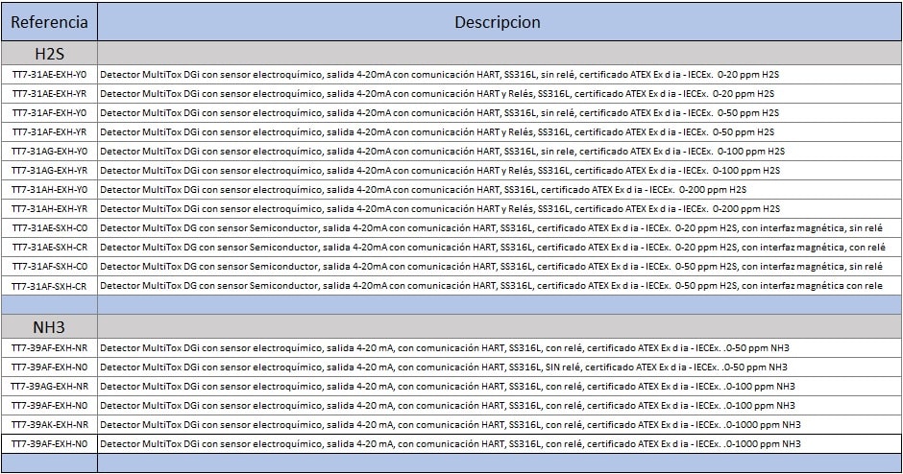Click reference cell TT7-31AF-SXH-CR
Image resolution: width=903 pixels, height=474 pixels.
click(49, 285)
